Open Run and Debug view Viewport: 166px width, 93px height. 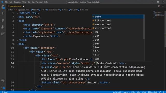click(x=3, y=27)
